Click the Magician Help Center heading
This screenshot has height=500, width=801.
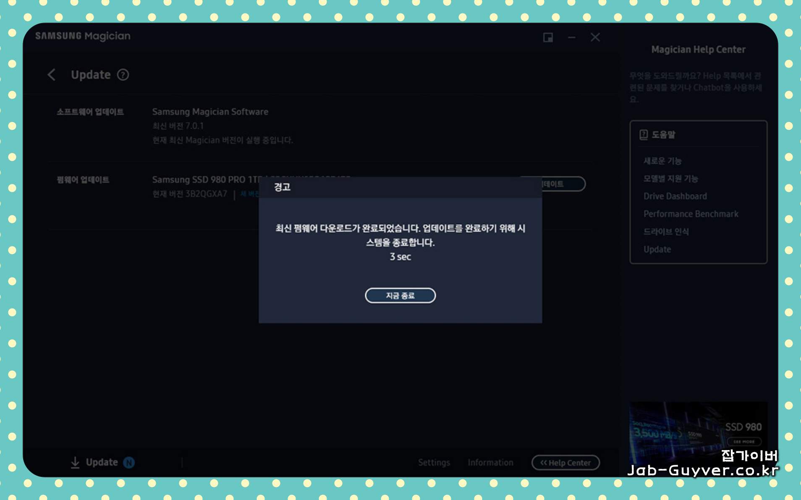[699, 50]
